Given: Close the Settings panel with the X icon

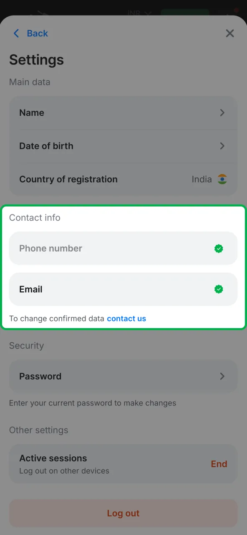Looking at the screenshot, I should (230, 33).
